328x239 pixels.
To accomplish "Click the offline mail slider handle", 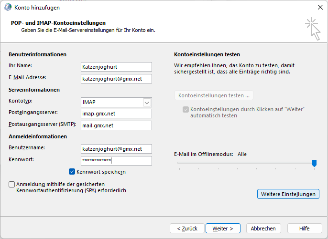I will pos(314,163).
